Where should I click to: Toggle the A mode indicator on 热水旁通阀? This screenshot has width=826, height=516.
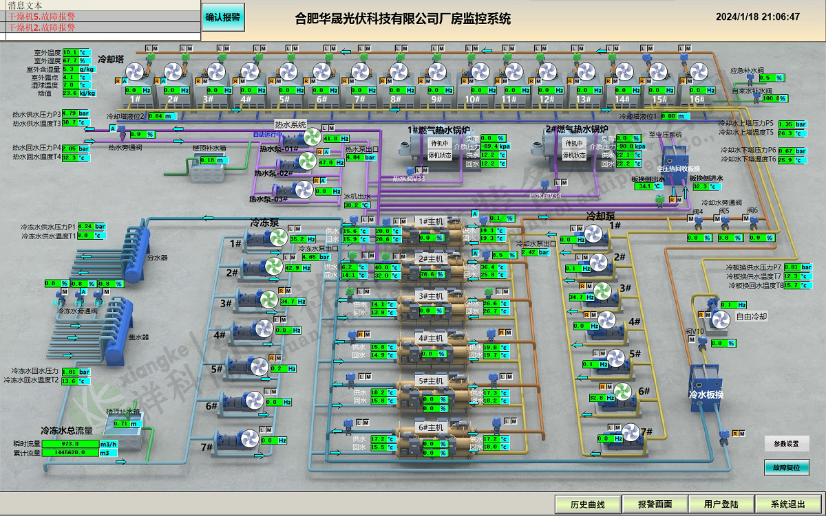[x=114, y=128]
